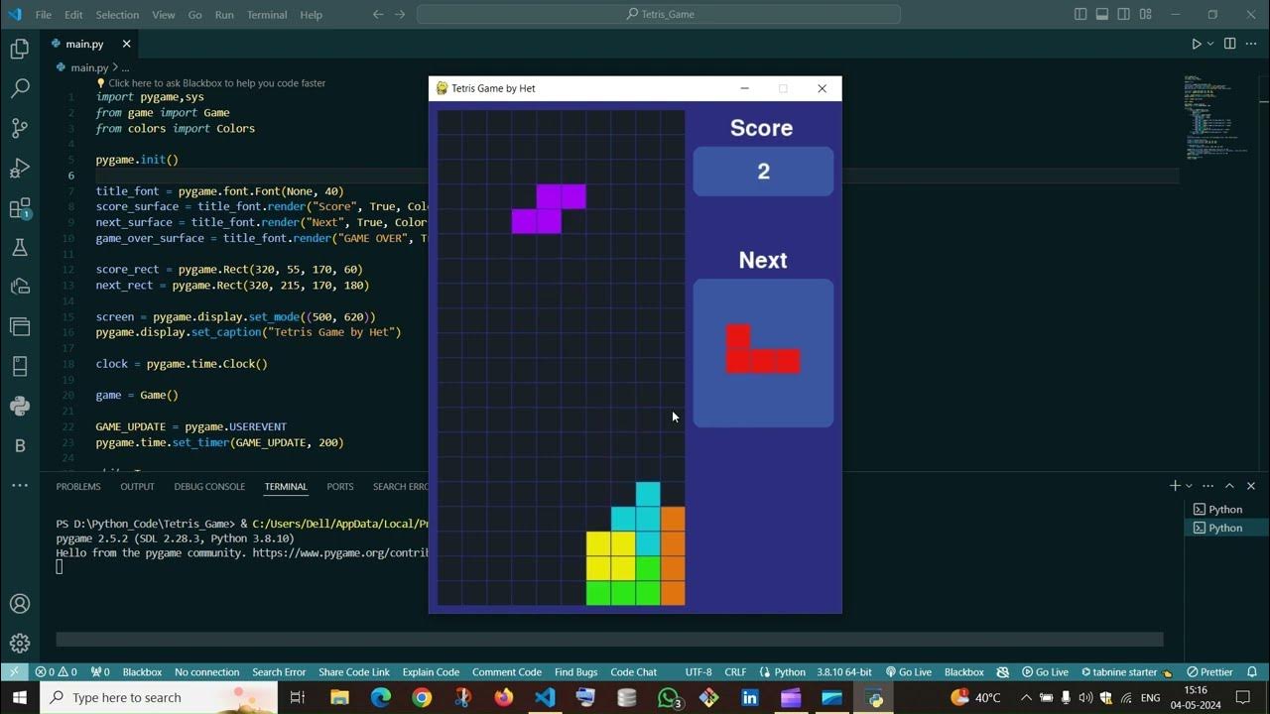Viewport: 1270px width, 714px height.
Task: Click Share Code Link in status bar
Action: 354,671
